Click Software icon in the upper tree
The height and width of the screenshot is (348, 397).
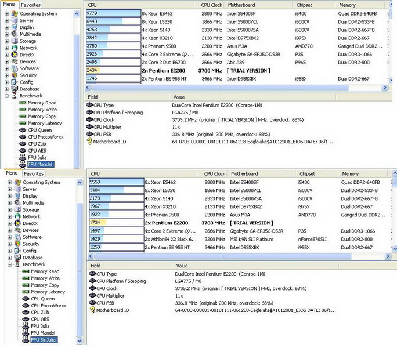tap(15, 68)
